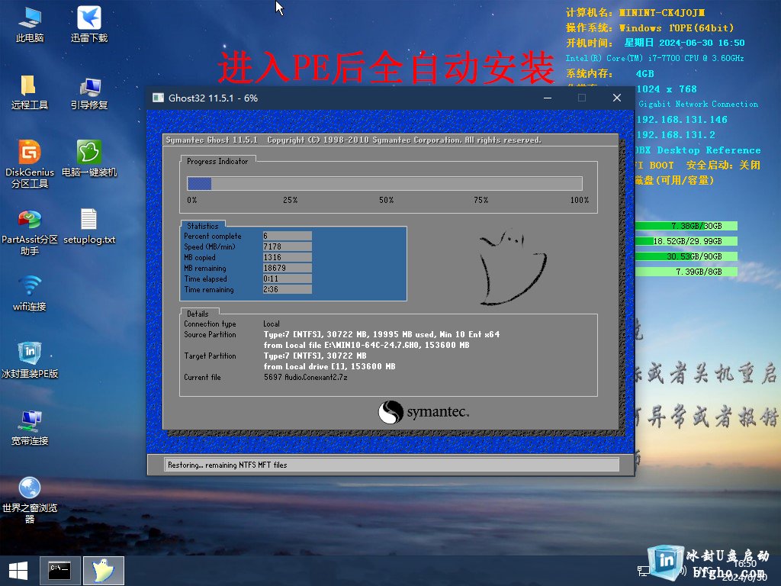Click Time remaining value 2:36

click(x=288, y=289)
